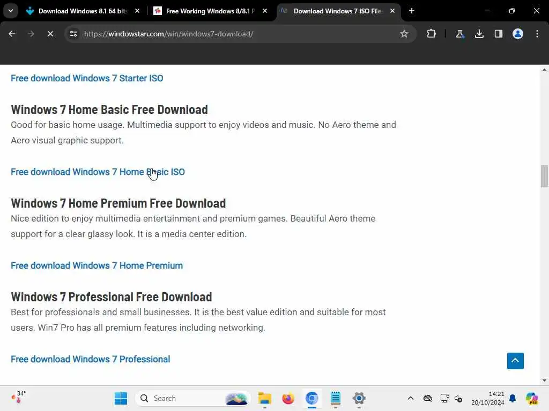Image resolution: width=549 pixels, height=411 pixels.
Task: Close the Free Working Windows 8/8.1 tab
Action: (x=265, y=11)
